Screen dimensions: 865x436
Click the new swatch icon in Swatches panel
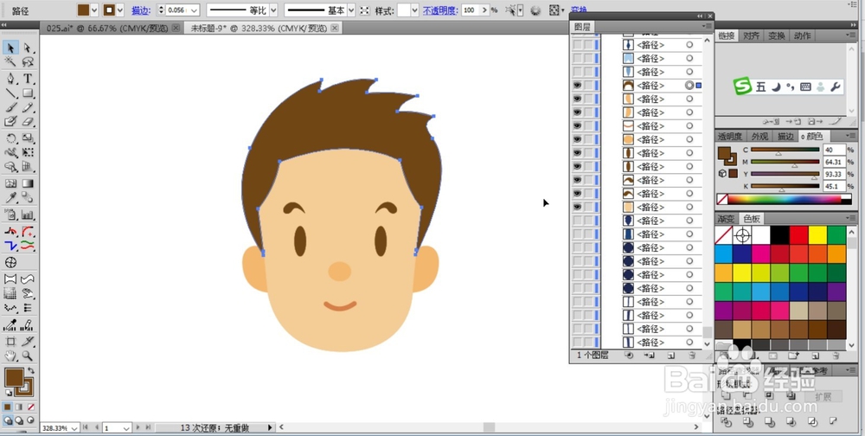pyautogui.click(x=815, y=356)
